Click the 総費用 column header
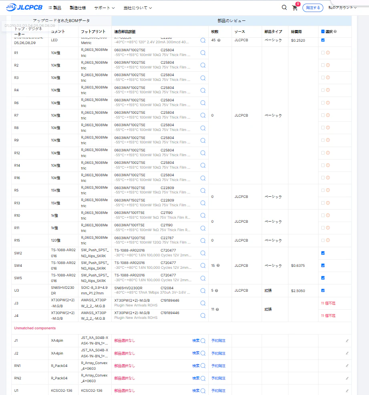The image size is (369, 395). [296, 32]
